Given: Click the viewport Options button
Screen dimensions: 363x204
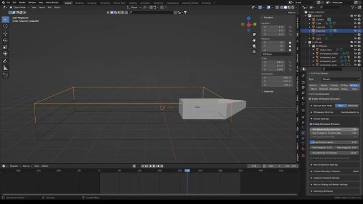Looking at the screenshot, I should click(x=292, y=12).
